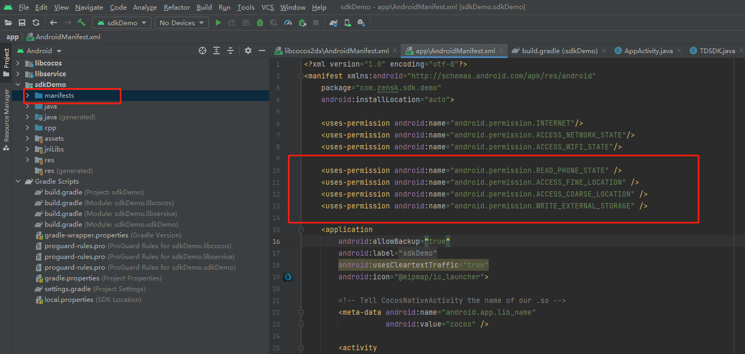Screen dimensions: 745x354
Task: Open the SDK Manager icon
Action: click(x=361, y=23)
